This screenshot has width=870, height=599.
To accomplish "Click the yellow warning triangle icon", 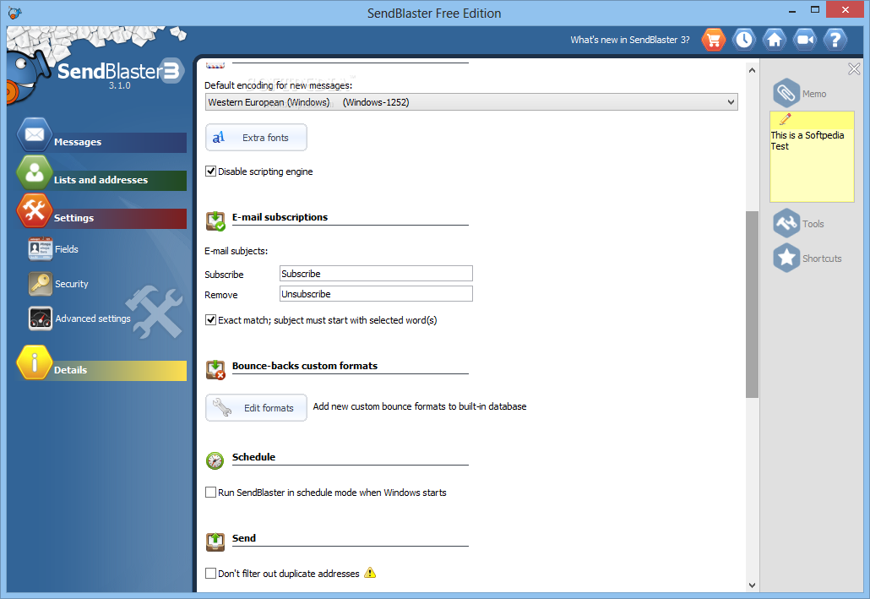I will [x=370, y=572].
